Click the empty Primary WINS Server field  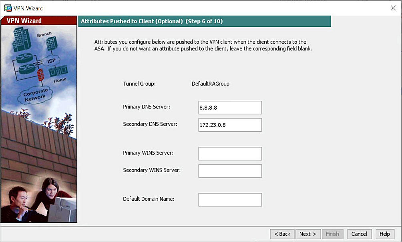pos(229,154)
